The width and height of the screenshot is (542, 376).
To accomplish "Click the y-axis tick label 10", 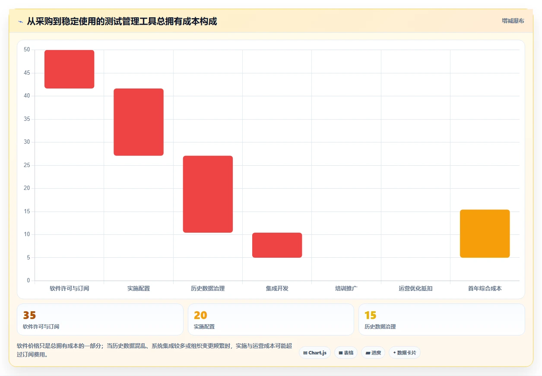I will point(27,234).
